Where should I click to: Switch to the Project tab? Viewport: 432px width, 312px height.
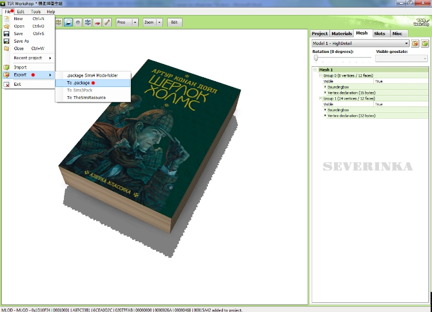(320, 33)
